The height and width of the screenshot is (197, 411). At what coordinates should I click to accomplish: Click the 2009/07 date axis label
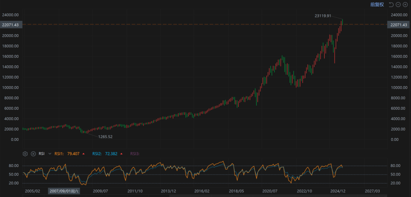(100, 191)
